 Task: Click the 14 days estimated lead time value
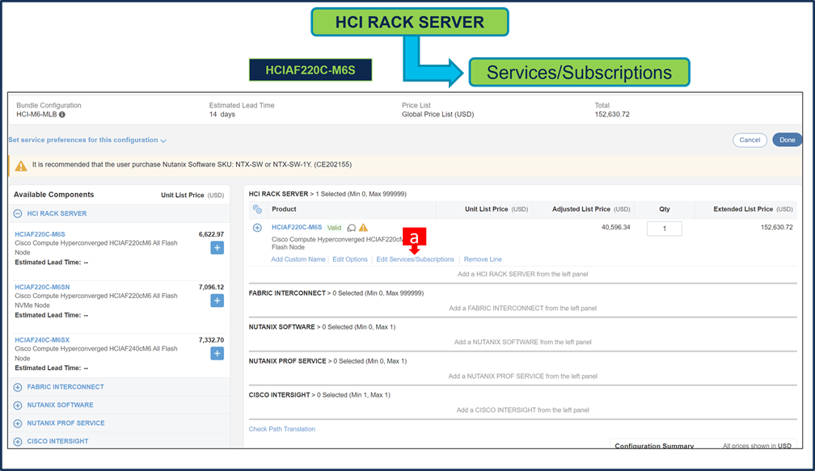222,114
